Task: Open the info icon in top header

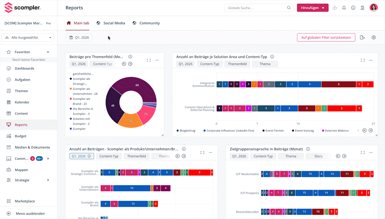Action: (x=353, y=8)
